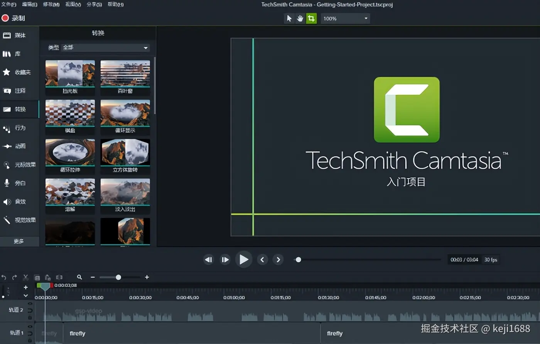540x344 pixels.
Task: Choose the arrow pointer edit tool
Action: pos(289,19)
